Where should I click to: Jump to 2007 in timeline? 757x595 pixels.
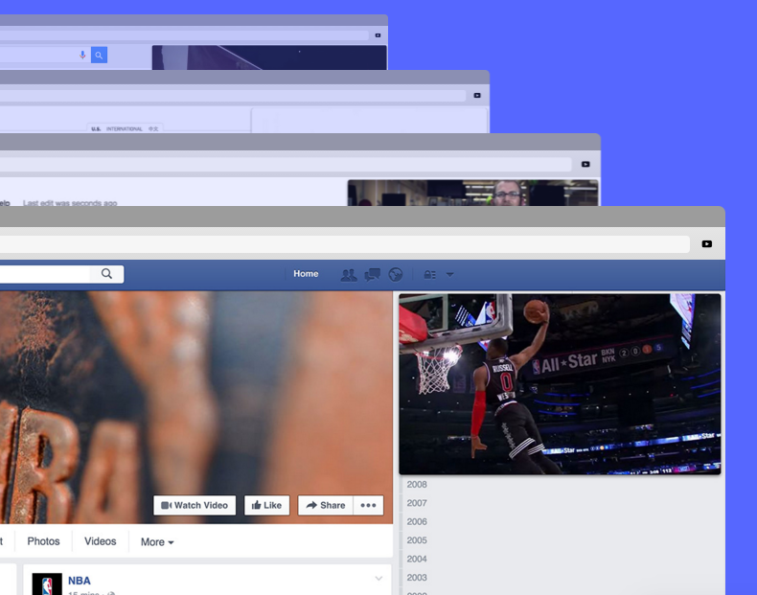pyautogui.click(x=417, y=503)
